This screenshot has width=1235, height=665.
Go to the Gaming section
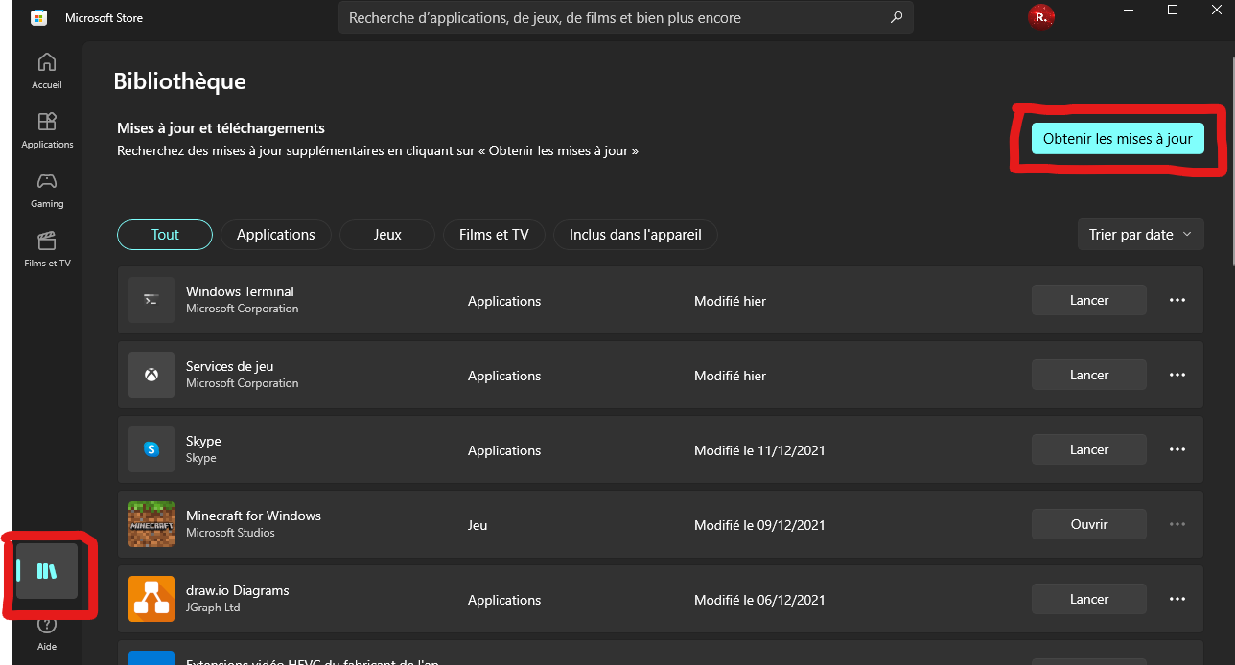[x=47, y=190]
